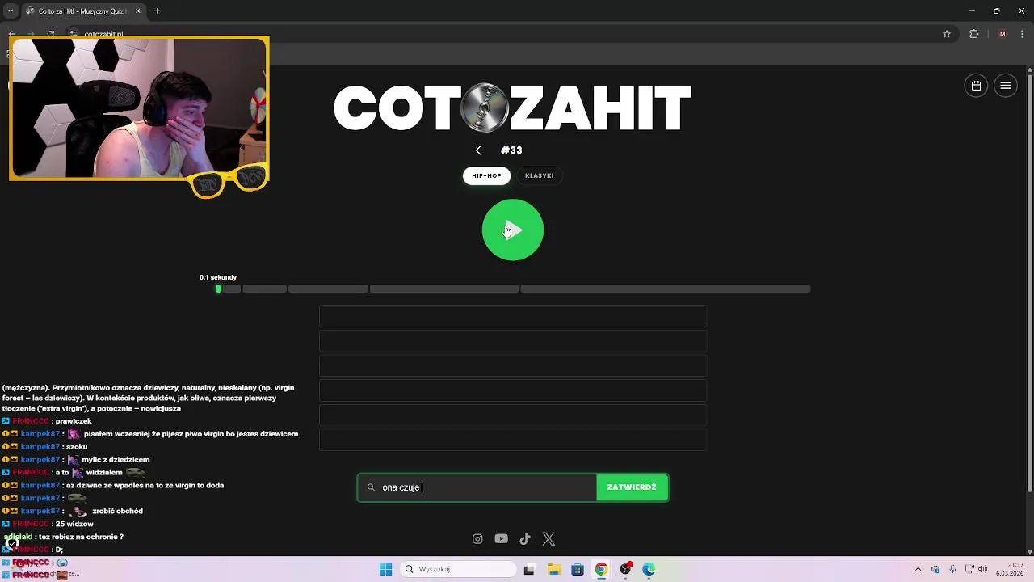Open the calendar archive icon
Viewport: 1034px width, 582px height.
pyautogui.click(x=976, y=86)
